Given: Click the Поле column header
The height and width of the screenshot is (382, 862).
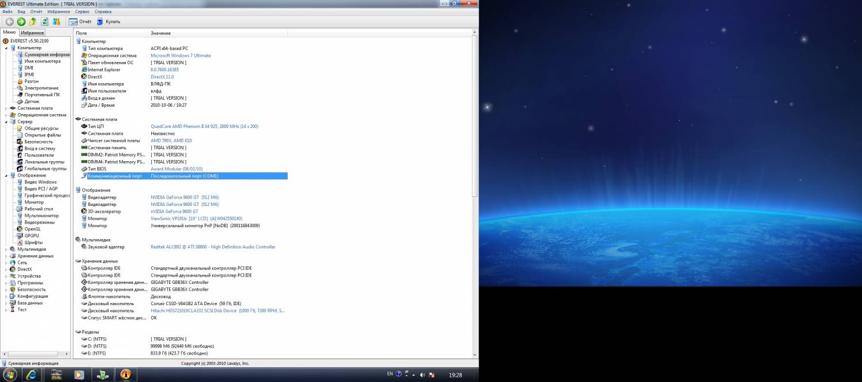Looking at the screenshot, I should point(111,33).
